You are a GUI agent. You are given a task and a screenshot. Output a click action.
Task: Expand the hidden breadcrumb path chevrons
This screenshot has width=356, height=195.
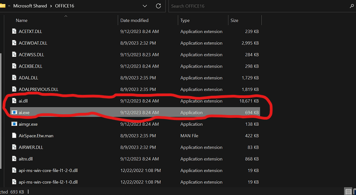coord(9,6)
